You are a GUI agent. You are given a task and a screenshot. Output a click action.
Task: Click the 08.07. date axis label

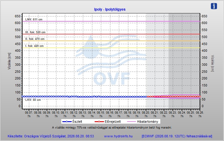click(x=29, y=113)
